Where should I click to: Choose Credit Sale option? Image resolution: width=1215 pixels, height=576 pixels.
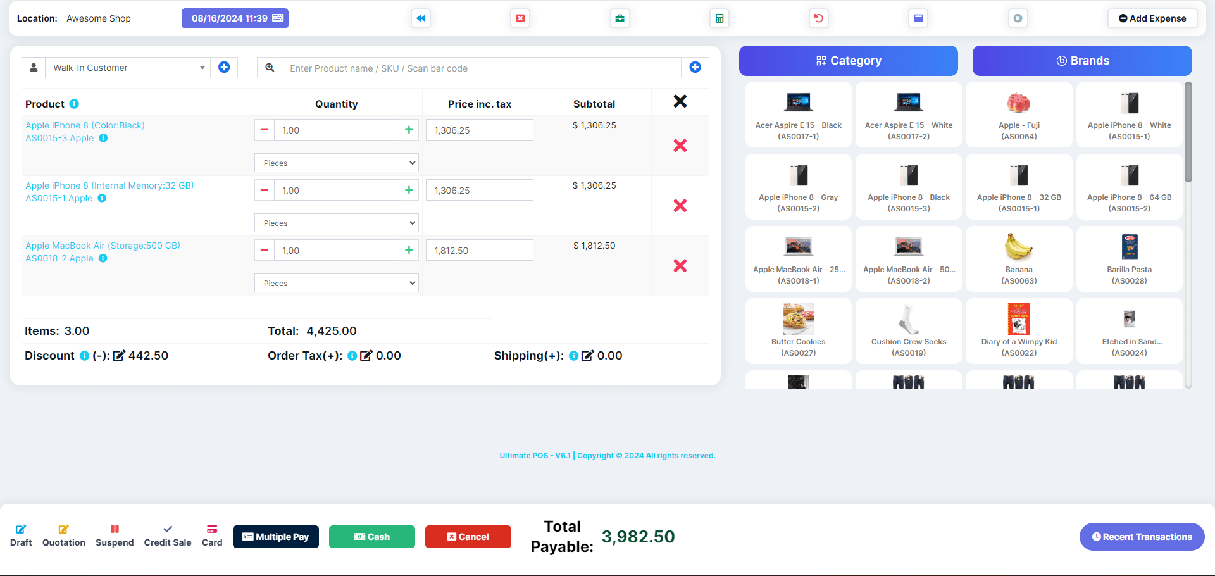point(168,535)
